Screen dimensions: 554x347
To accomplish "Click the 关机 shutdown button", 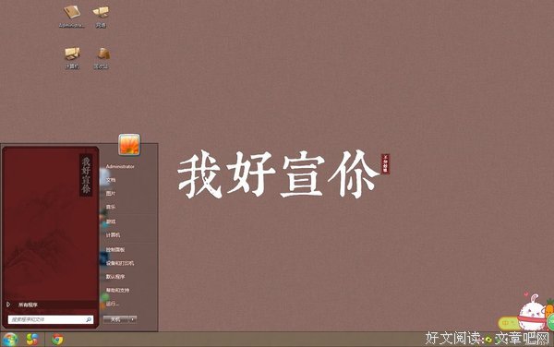I will 116,319.
